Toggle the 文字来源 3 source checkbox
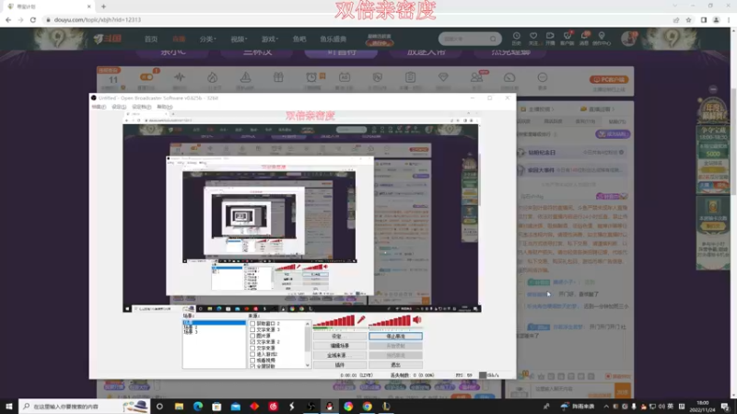 252,329
